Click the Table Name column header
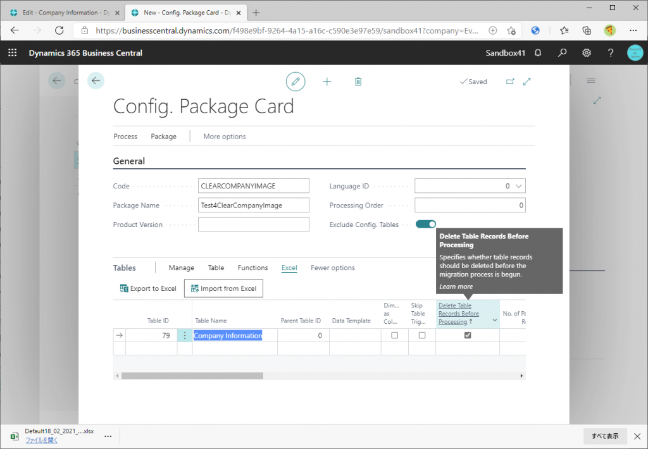 pos(211,321)
